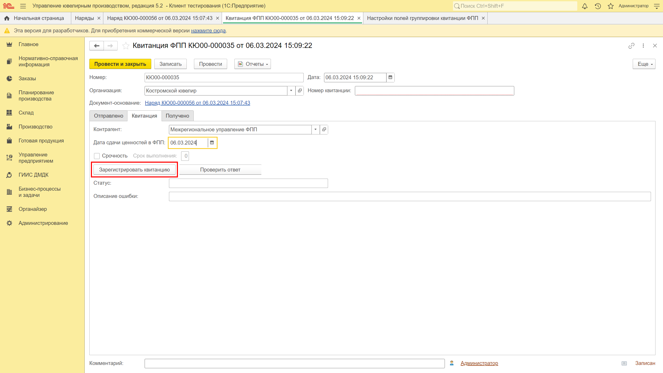This screenshot has width=663, height=373.
Task: Open Отчеты dropdown menu
Action: click(253, 64)
